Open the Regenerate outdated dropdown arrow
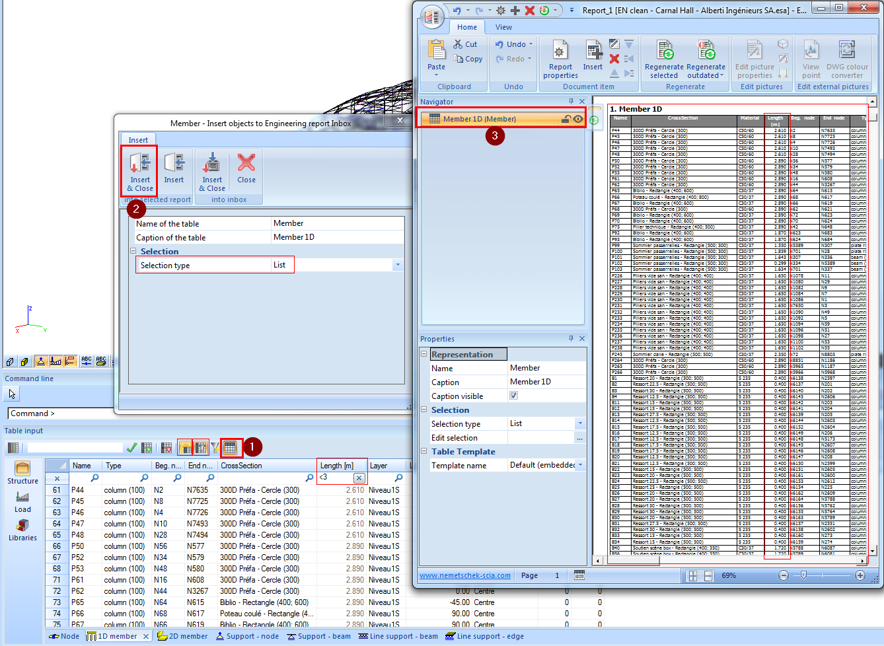This screenshot has height=646, width=884. (x=721, y=75)
